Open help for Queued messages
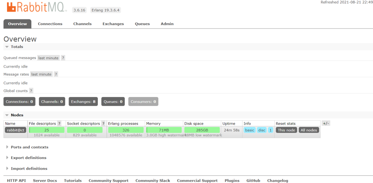This screenshot has width=373, height=183. click(x=63, y=58)
